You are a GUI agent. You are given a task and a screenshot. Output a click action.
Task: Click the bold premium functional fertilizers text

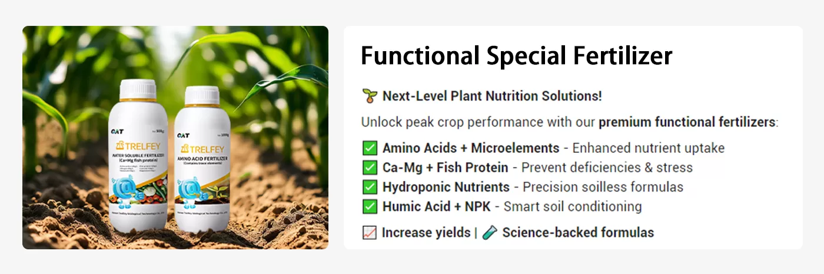tap(686, 122)
